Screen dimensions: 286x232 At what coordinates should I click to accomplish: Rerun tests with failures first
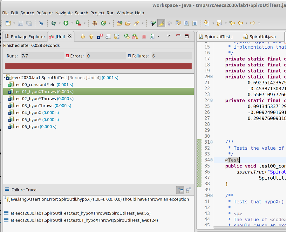click(135, 37)
